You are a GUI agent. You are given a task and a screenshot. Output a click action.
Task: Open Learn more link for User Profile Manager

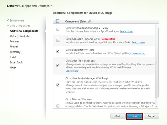coord(72,71)
